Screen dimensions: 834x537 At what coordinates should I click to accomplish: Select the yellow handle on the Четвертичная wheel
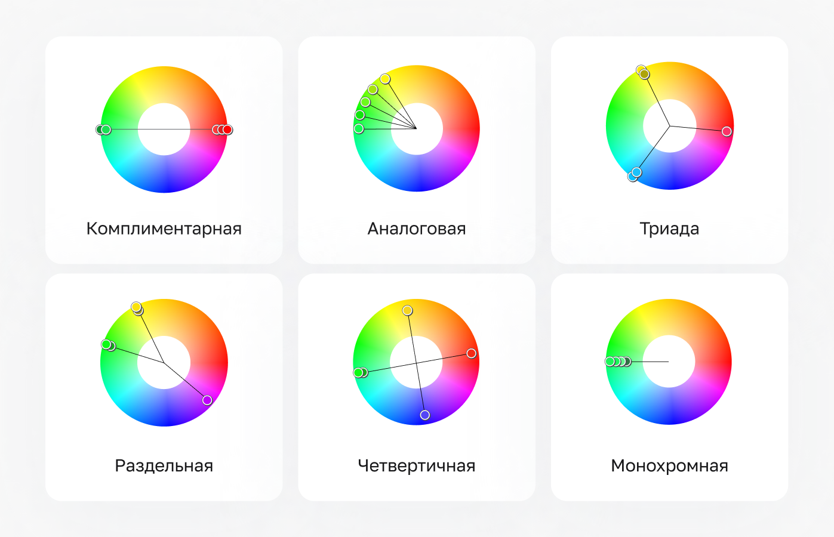[407, 311]
